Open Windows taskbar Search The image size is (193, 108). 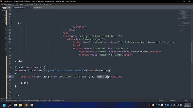(x=10, y=105)
